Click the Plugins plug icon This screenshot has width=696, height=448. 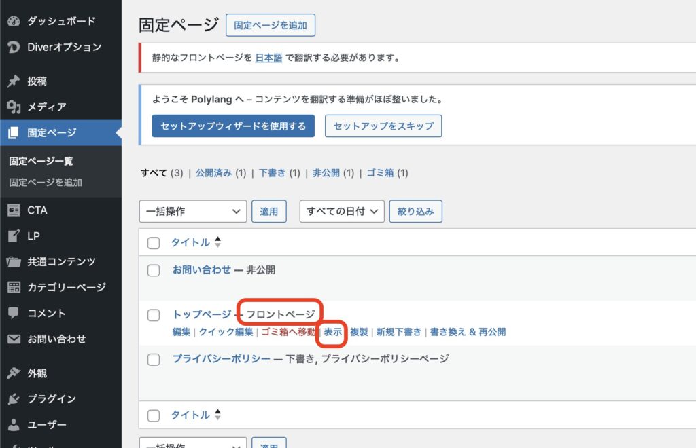pyautogui.click(x=14, y=399)
